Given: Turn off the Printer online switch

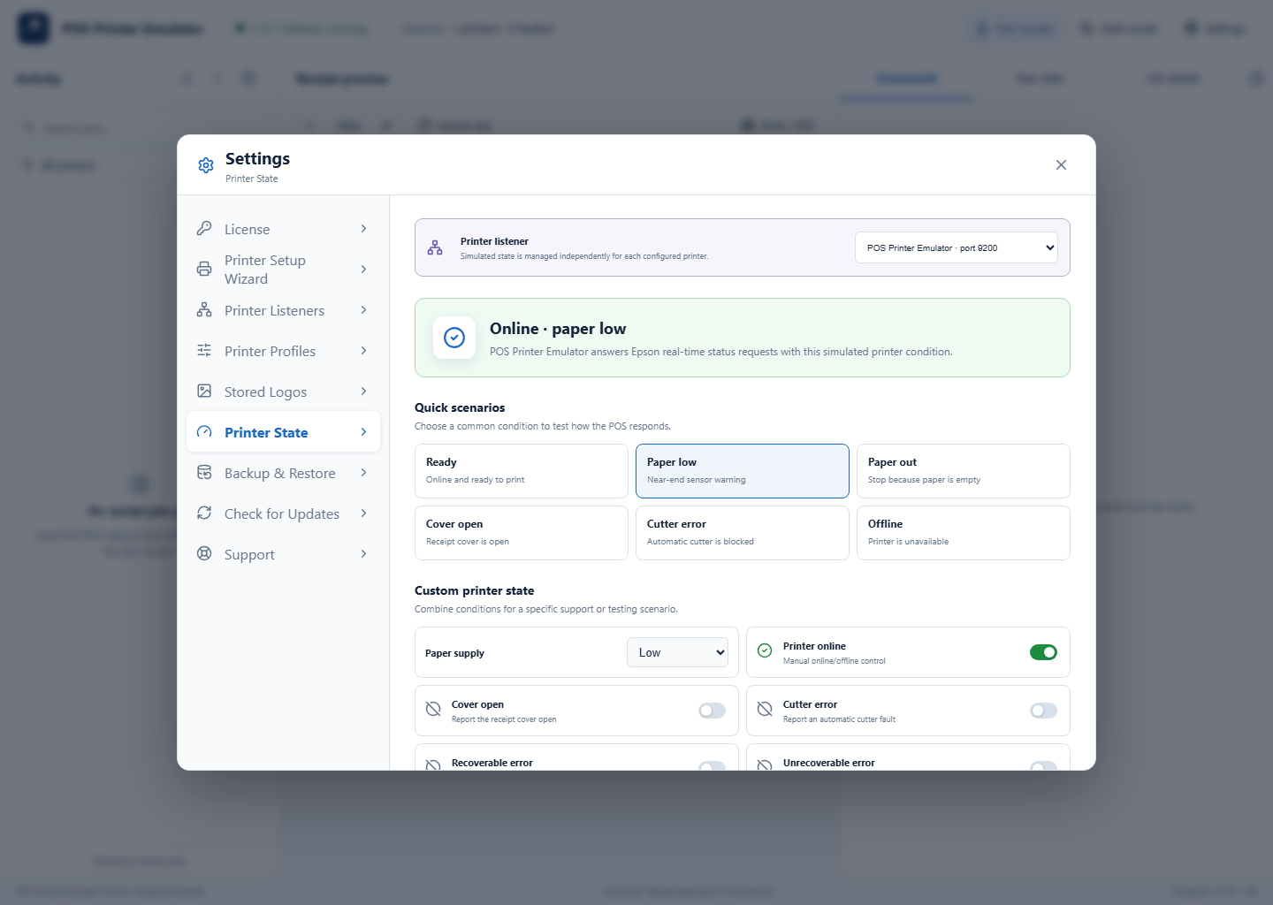Looking at the screenshot, I should point(1043,652).
